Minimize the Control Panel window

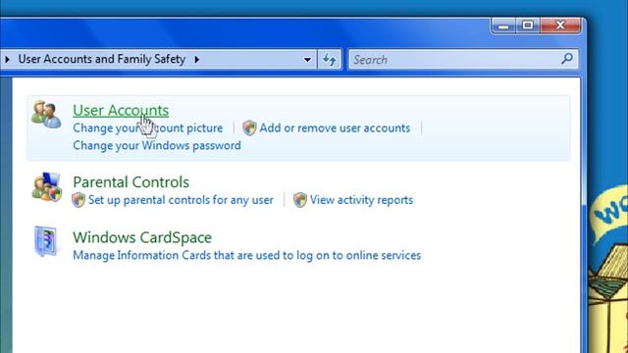pyautogui.click(x=503, y=26)
